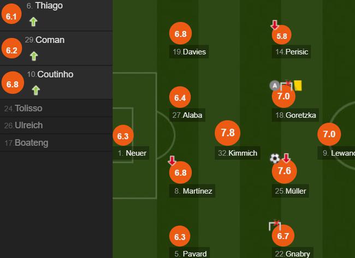Open the 27. Alaba player label
This screenshot has height=258, width=355.
[187, 115]
